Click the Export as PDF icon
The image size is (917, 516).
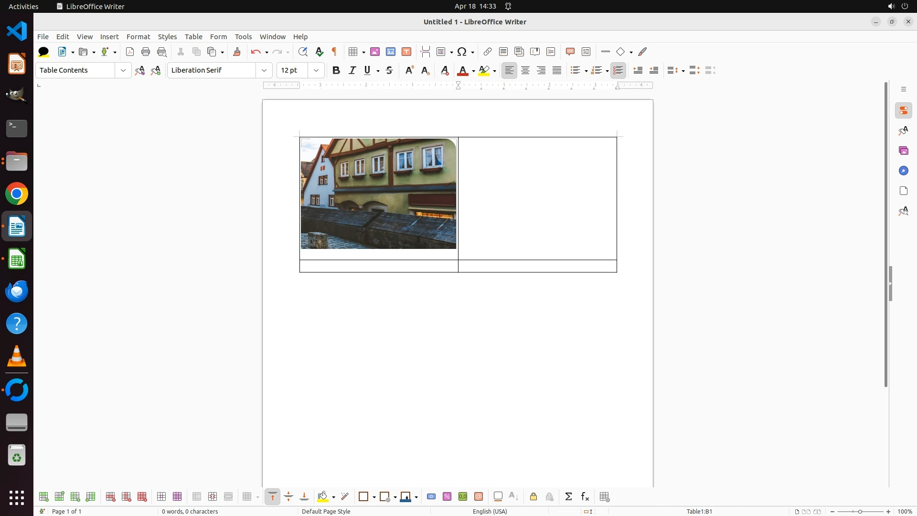click(130, 52)
